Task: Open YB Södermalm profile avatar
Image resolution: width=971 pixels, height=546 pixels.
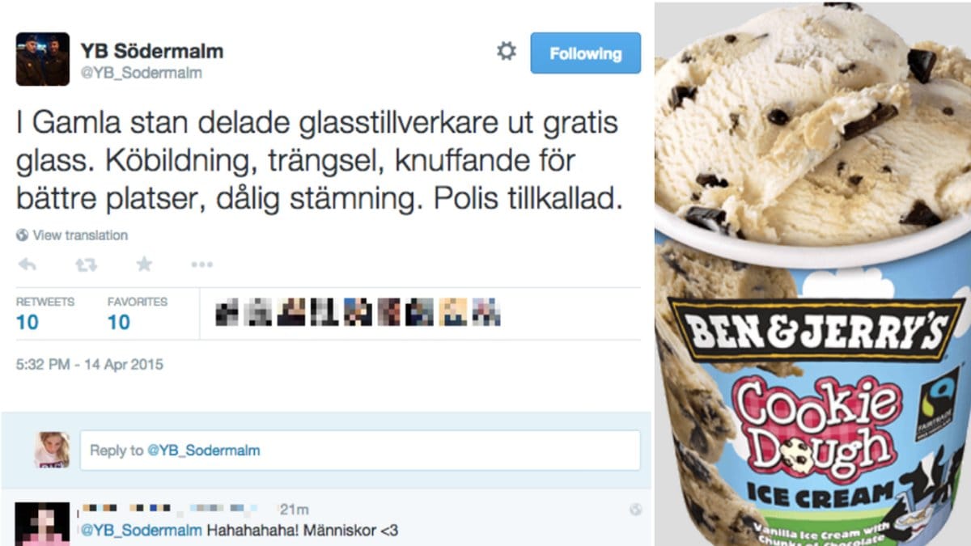Action: 43,59
